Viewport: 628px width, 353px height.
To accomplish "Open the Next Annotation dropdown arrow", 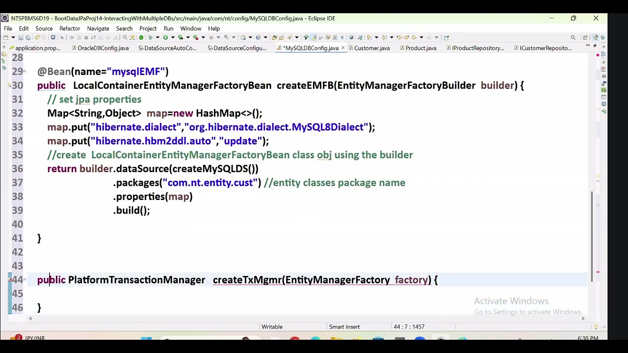I will 376,37.
